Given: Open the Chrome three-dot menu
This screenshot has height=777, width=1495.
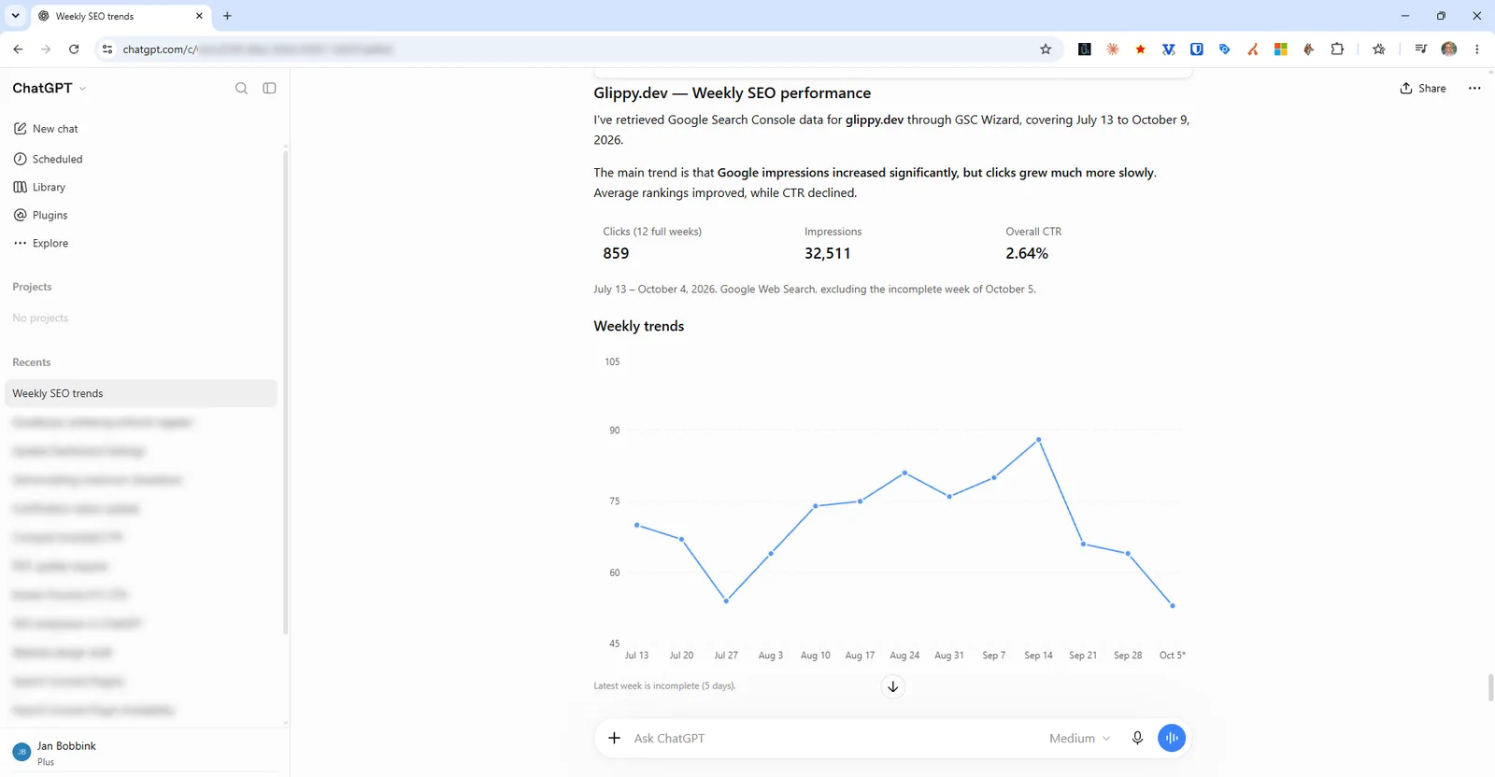Looking at the screenshot, I should (x=1477, y=49).
